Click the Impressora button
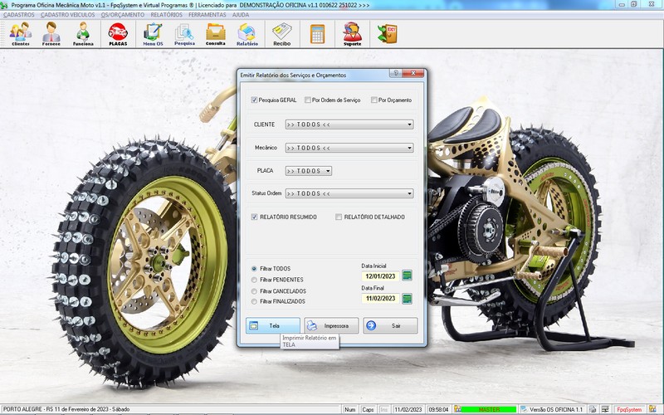This screenshot has width=664, height=415. pos(331,325)
